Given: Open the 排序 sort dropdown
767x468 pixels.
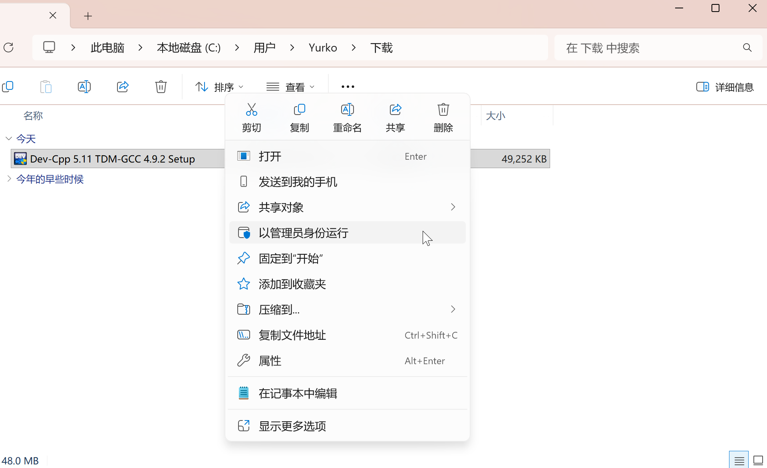Looking at the screenshot, I should pyautogui.click(x=219, y=87).
